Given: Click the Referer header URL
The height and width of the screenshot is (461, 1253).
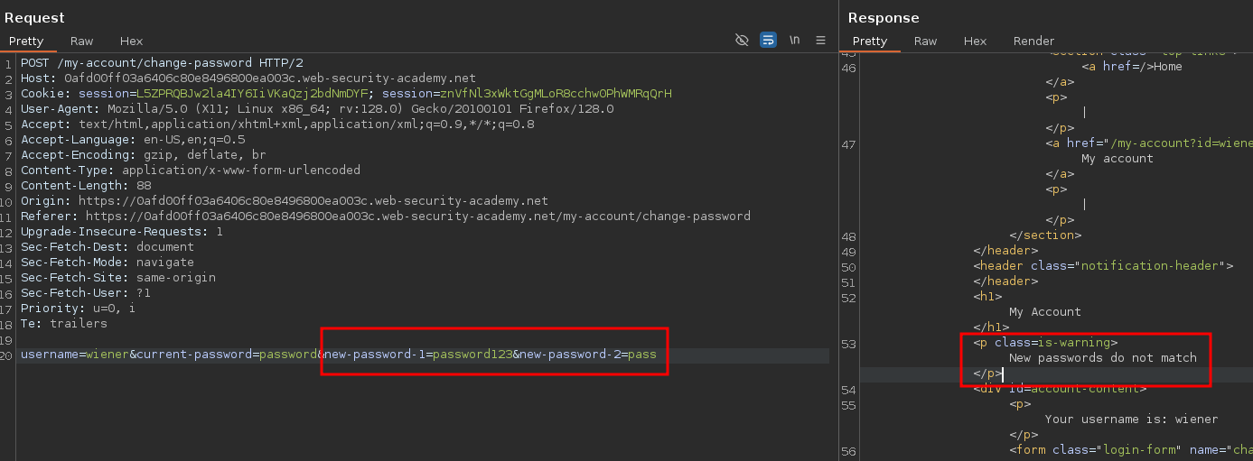Looking at the screenshot, I should point(414,217).
